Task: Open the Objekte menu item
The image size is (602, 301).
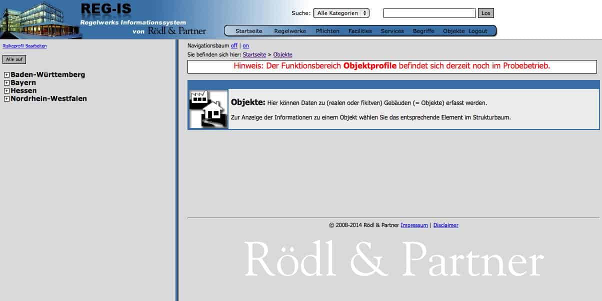Action: coord(453,31)
